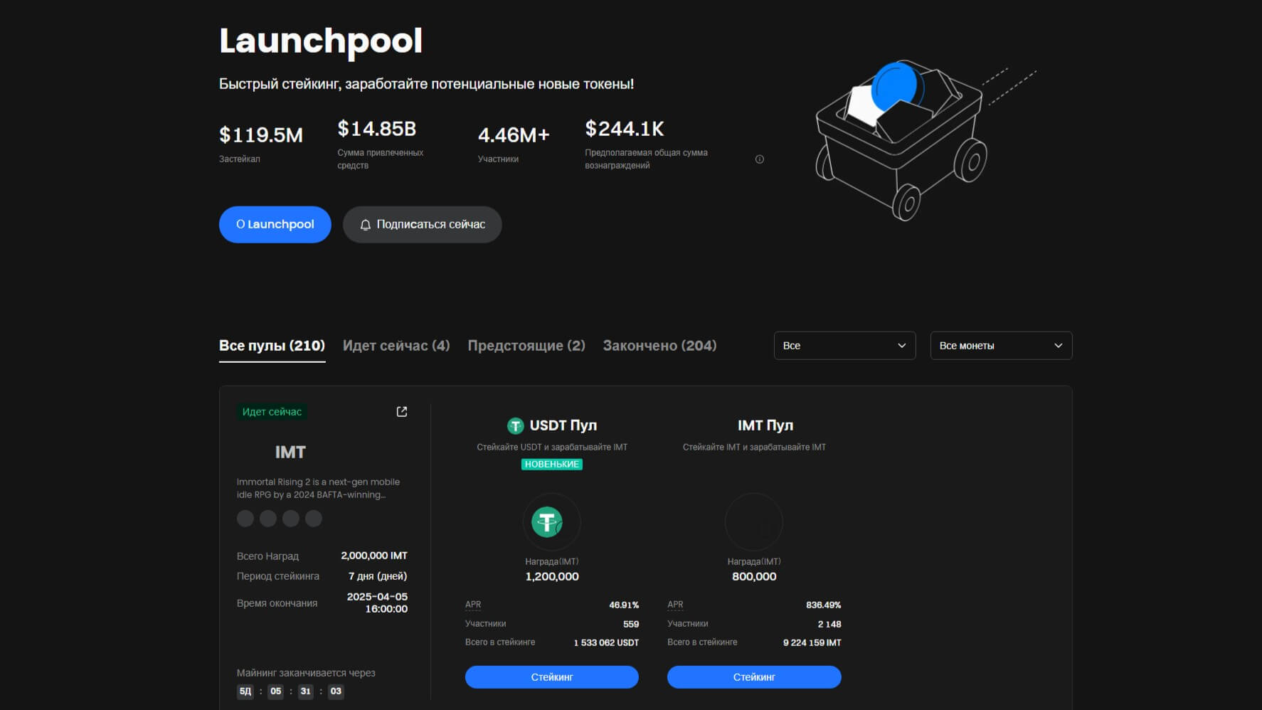Viewport: 1262px width, 710px height.
Task: Click the first gray social circle under IMT
Action: pyautogui.click(x=245, y=519)
